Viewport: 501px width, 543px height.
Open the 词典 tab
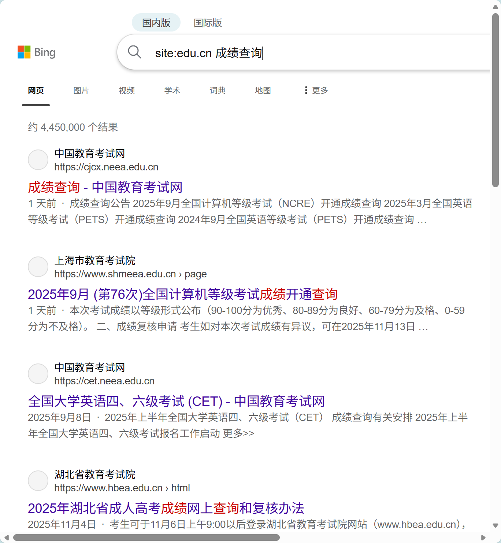pyautogui.click(x=218, y=90)
